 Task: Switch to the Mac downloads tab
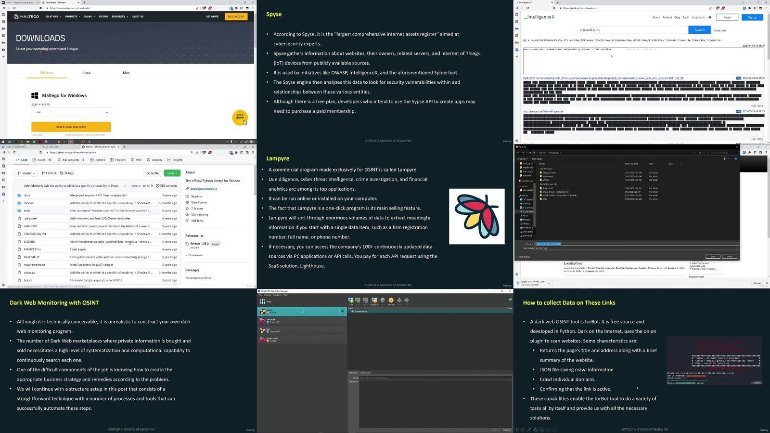[x=126, y=73]
